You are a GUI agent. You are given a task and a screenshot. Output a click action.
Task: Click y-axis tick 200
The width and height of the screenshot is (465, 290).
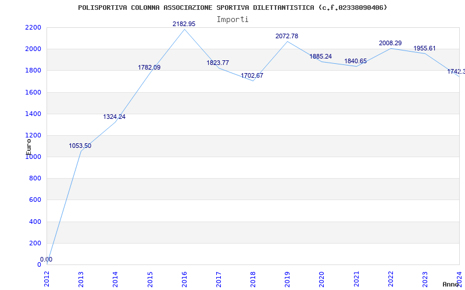pos(35,243)
